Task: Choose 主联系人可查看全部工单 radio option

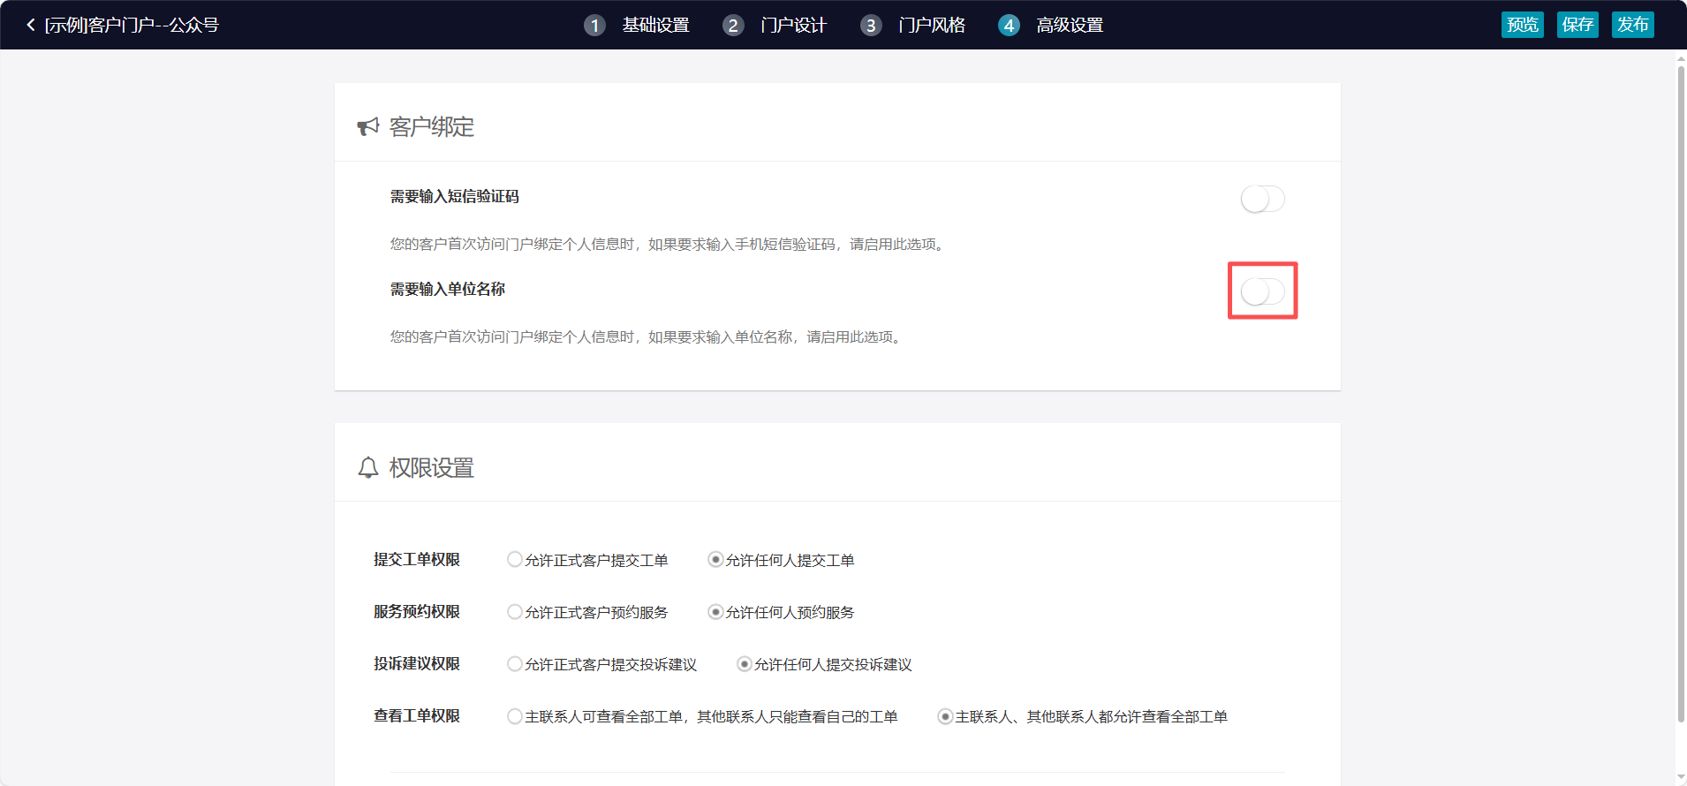Action: pos(515,715)
